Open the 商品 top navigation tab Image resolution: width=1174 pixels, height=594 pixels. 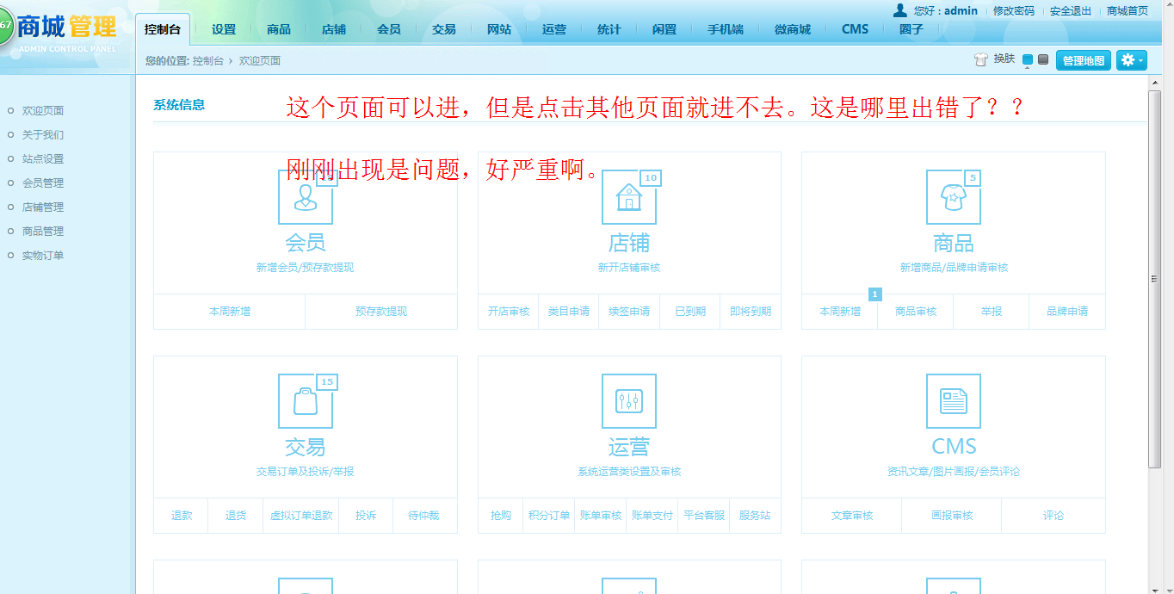(279, 29)
